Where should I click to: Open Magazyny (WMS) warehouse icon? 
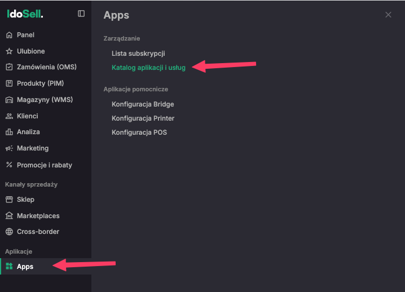click(x=9, y=100)
